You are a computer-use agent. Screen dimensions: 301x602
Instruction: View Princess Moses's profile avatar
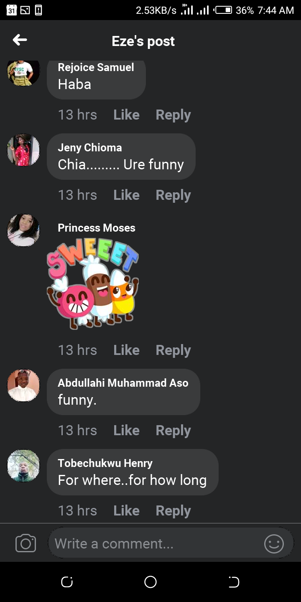pyautogui.click(x=23, y=230)
